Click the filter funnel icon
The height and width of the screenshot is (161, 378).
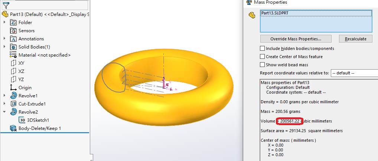[x=6, y=5]
